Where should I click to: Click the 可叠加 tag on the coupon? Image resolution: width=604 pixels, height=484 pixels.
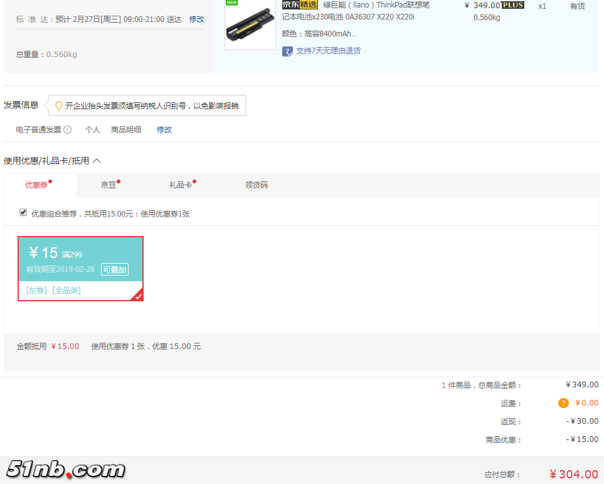[115, 269]
